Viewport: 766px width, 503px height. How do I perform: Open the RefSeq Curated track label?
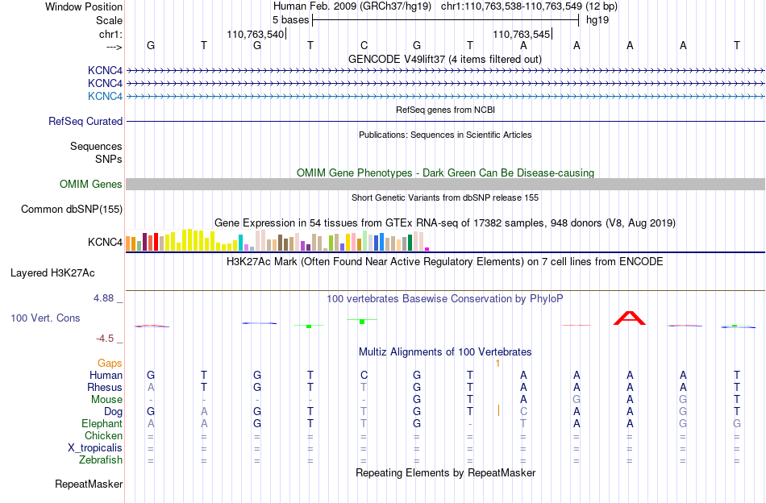[85, 121]
